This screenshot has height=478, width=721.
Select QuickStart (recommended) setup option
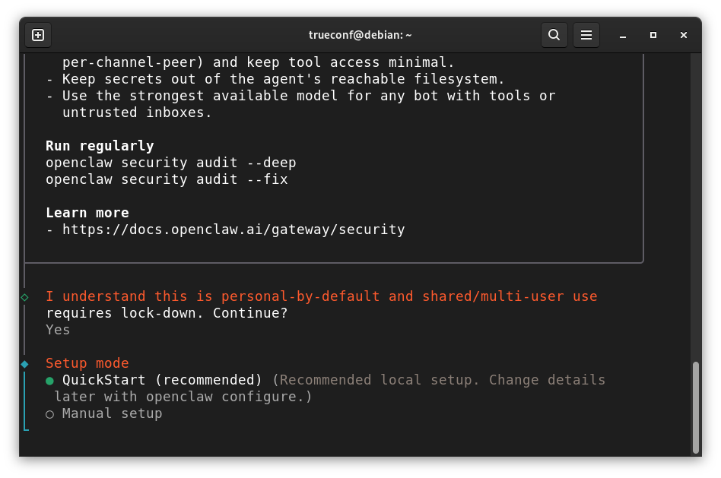(x=154, y=380)
